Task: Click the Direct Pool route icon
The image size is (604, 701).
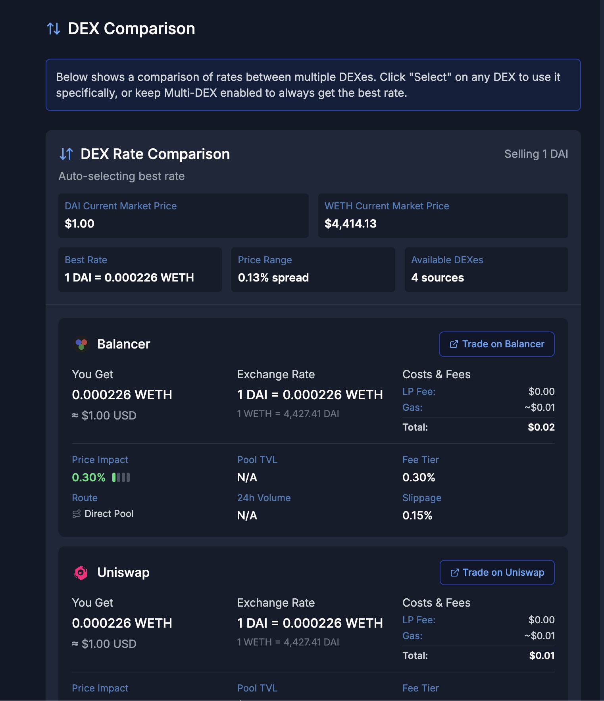Action: pyautogui.click(x=76, y=514)
